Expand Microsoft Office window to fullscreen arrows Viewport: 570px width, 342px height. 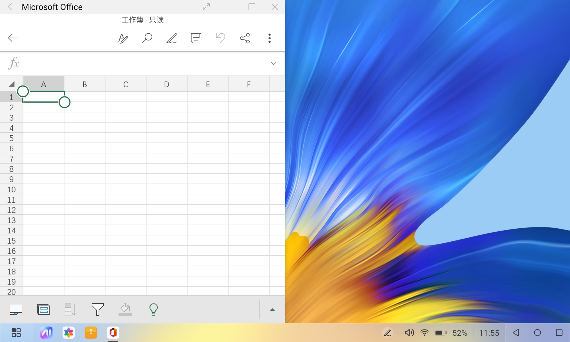click(206, 7)
